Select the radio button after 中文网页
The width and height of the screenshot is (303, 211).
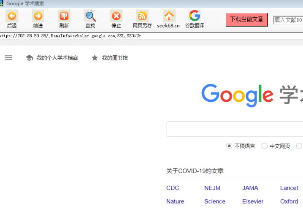coord(299,146)
